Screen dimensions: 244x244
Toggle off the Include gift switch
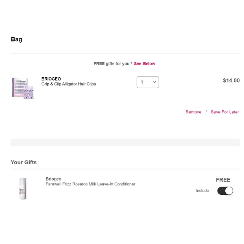[225, 191]
